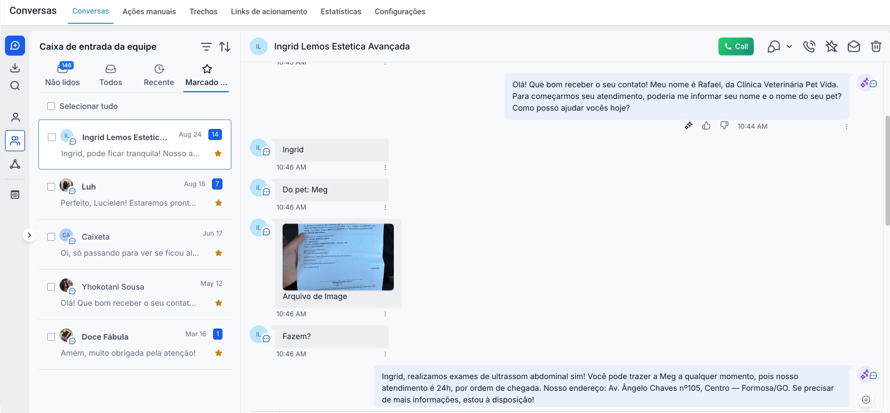The width and height of the screenshot is (890, 413).
Task: Open the conversations chat icon in sidebar
Action: point(15,46)
